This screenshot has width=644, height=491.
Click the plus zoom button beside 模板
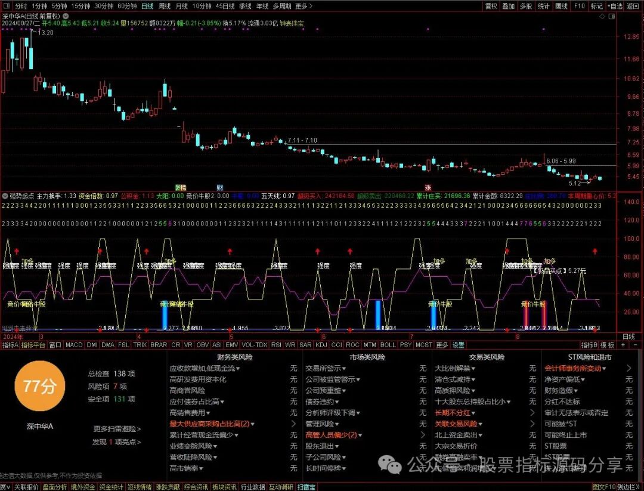tap(623, 345)
